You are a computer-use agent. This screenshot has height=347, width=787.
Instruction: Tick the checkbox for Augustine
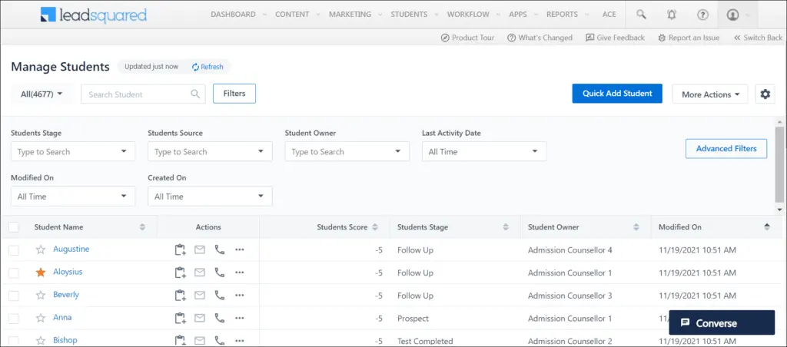pyautogui.click(x=14, y=250)
